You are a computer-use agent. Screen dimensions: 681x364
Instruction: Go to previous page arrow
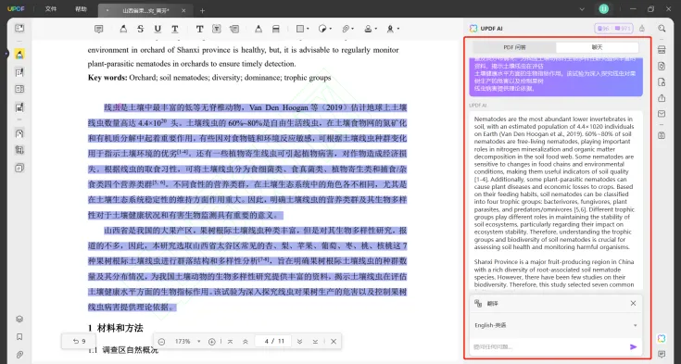246,342
